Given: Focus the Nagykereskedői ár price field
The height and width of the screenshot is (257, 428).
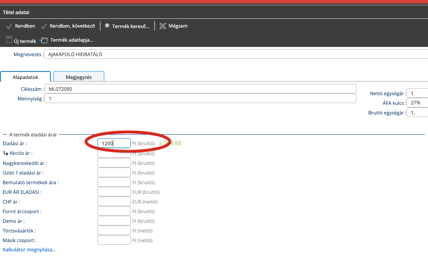Looking at the screenshot, I should (114, 163).
